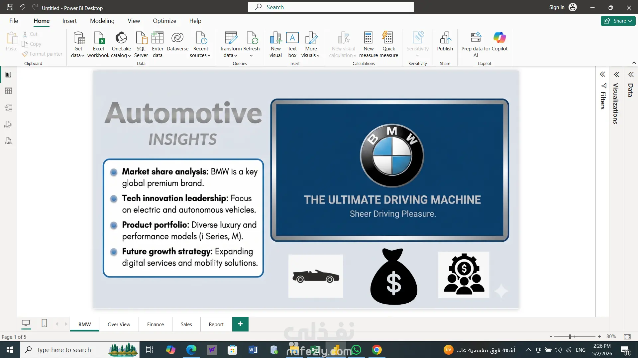This screenshot has width=638, height=358.
Task: Insert a New visual
Action: click(275, 45)
